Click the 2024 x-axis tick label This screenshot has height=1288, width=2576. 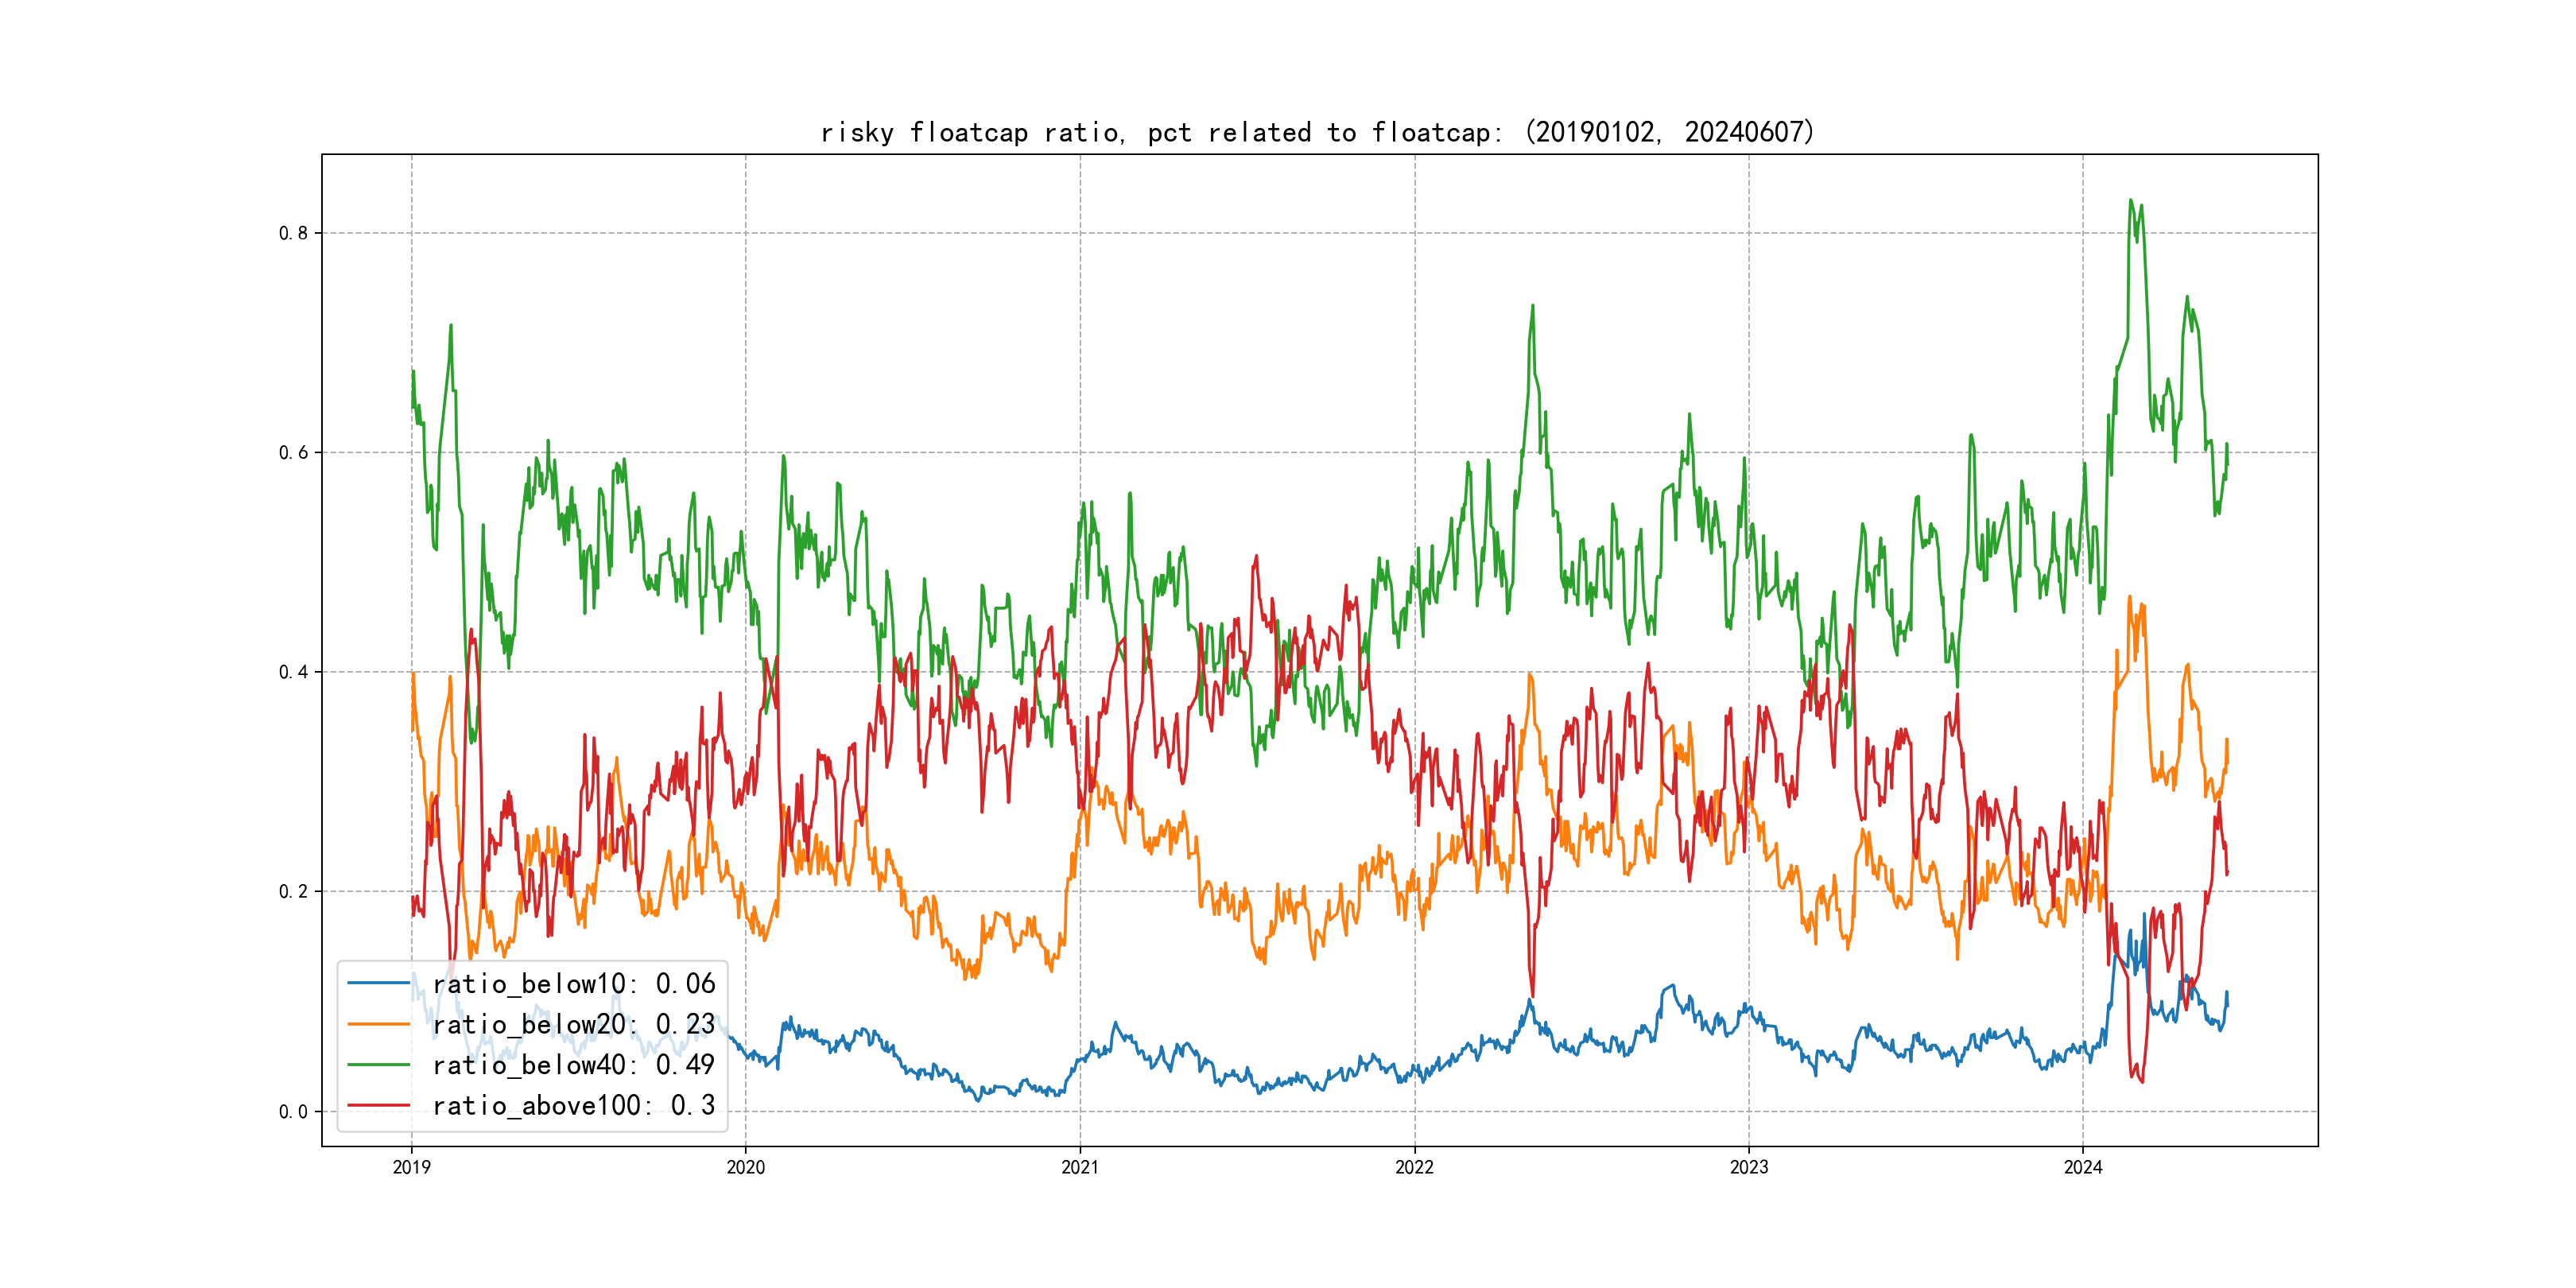tap(2083, 1167)
